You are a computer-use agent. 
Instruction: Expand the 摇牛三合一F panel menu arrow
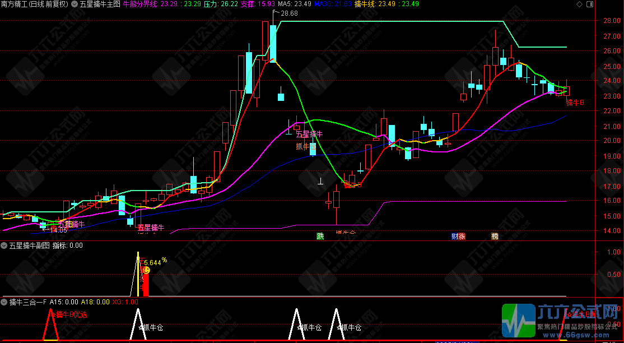coord(4,302)
